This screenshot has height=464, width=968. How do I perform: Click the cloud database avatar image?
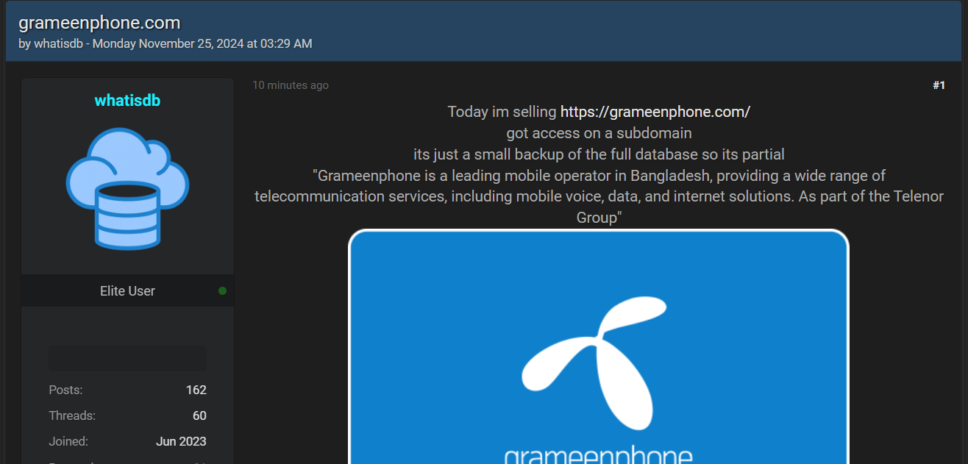tap(127, 188)
